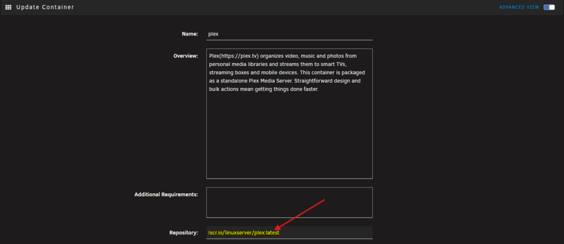Click the Name field containing plex
564x244 pixels.
(289, 34)
